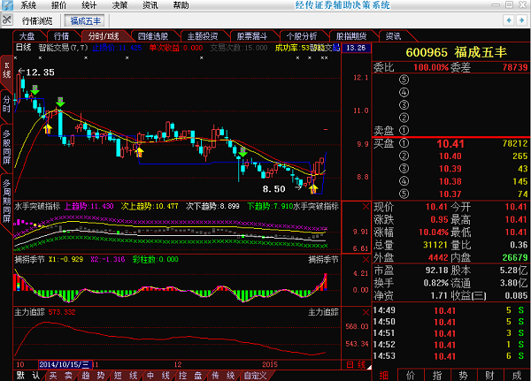531x381 pixels.
Task: Open the 系统 menu
Action: 28,5
